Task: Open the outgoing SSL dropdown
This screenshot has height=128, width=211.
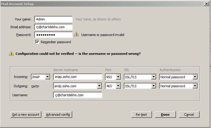Action: [153, 86]
